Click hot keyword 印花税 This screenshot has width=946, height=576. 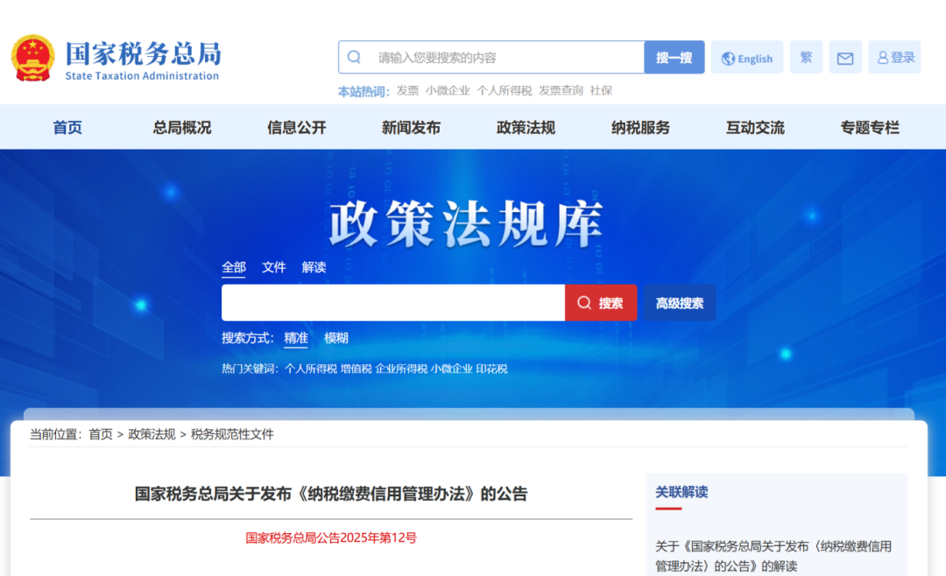pos(491,369)
